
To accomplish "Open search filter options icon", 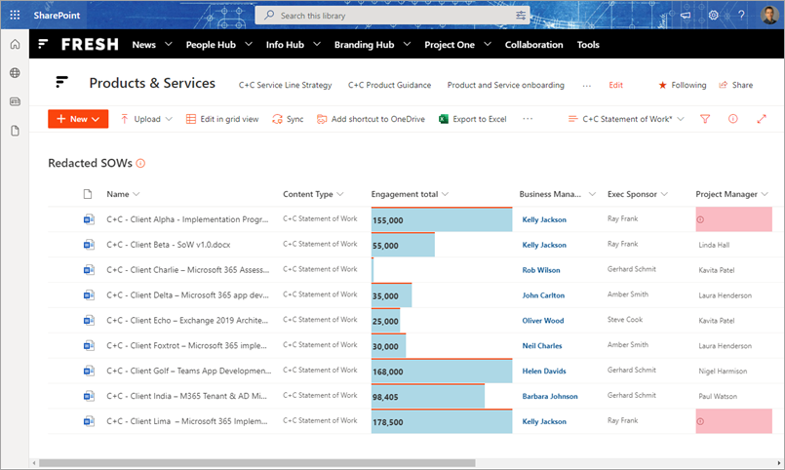I will click(521, 16).
